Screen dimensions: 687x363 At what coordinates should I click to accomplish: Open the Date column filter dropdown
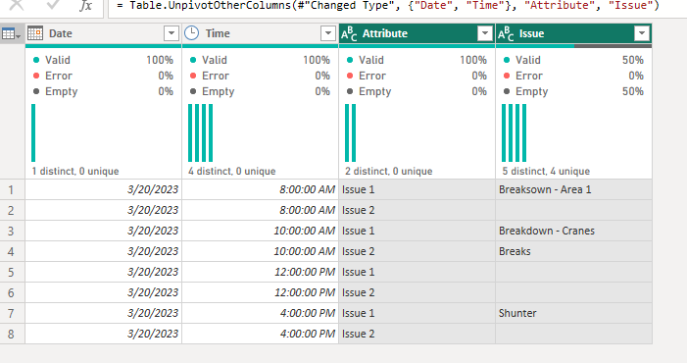(172, 33)
